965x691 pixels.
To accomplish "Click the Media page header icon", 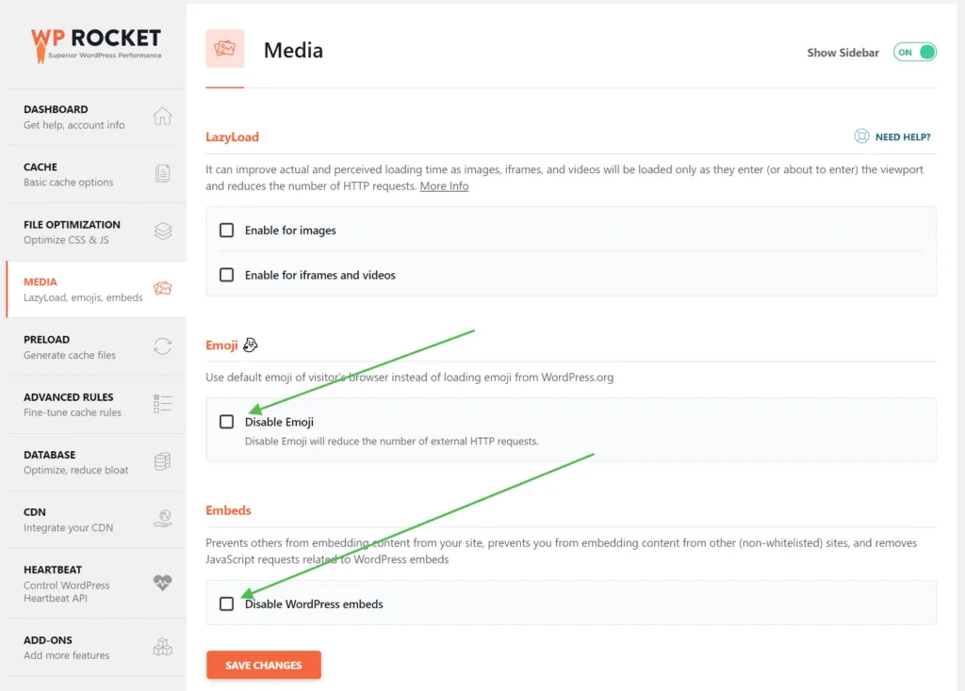I will tap(224, 49).
